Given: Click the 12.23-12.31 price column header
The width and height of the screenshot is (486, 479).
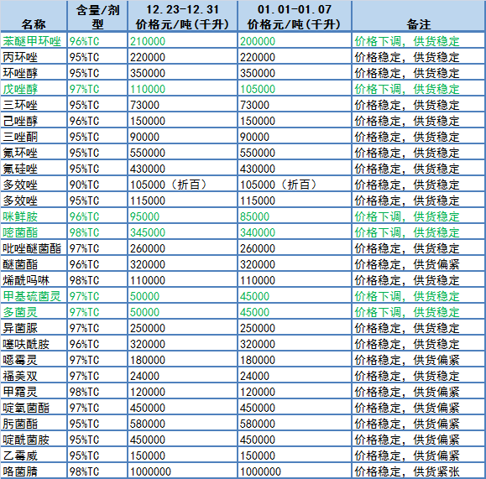Looking at the screenshot, I should (x=182, y=16).
